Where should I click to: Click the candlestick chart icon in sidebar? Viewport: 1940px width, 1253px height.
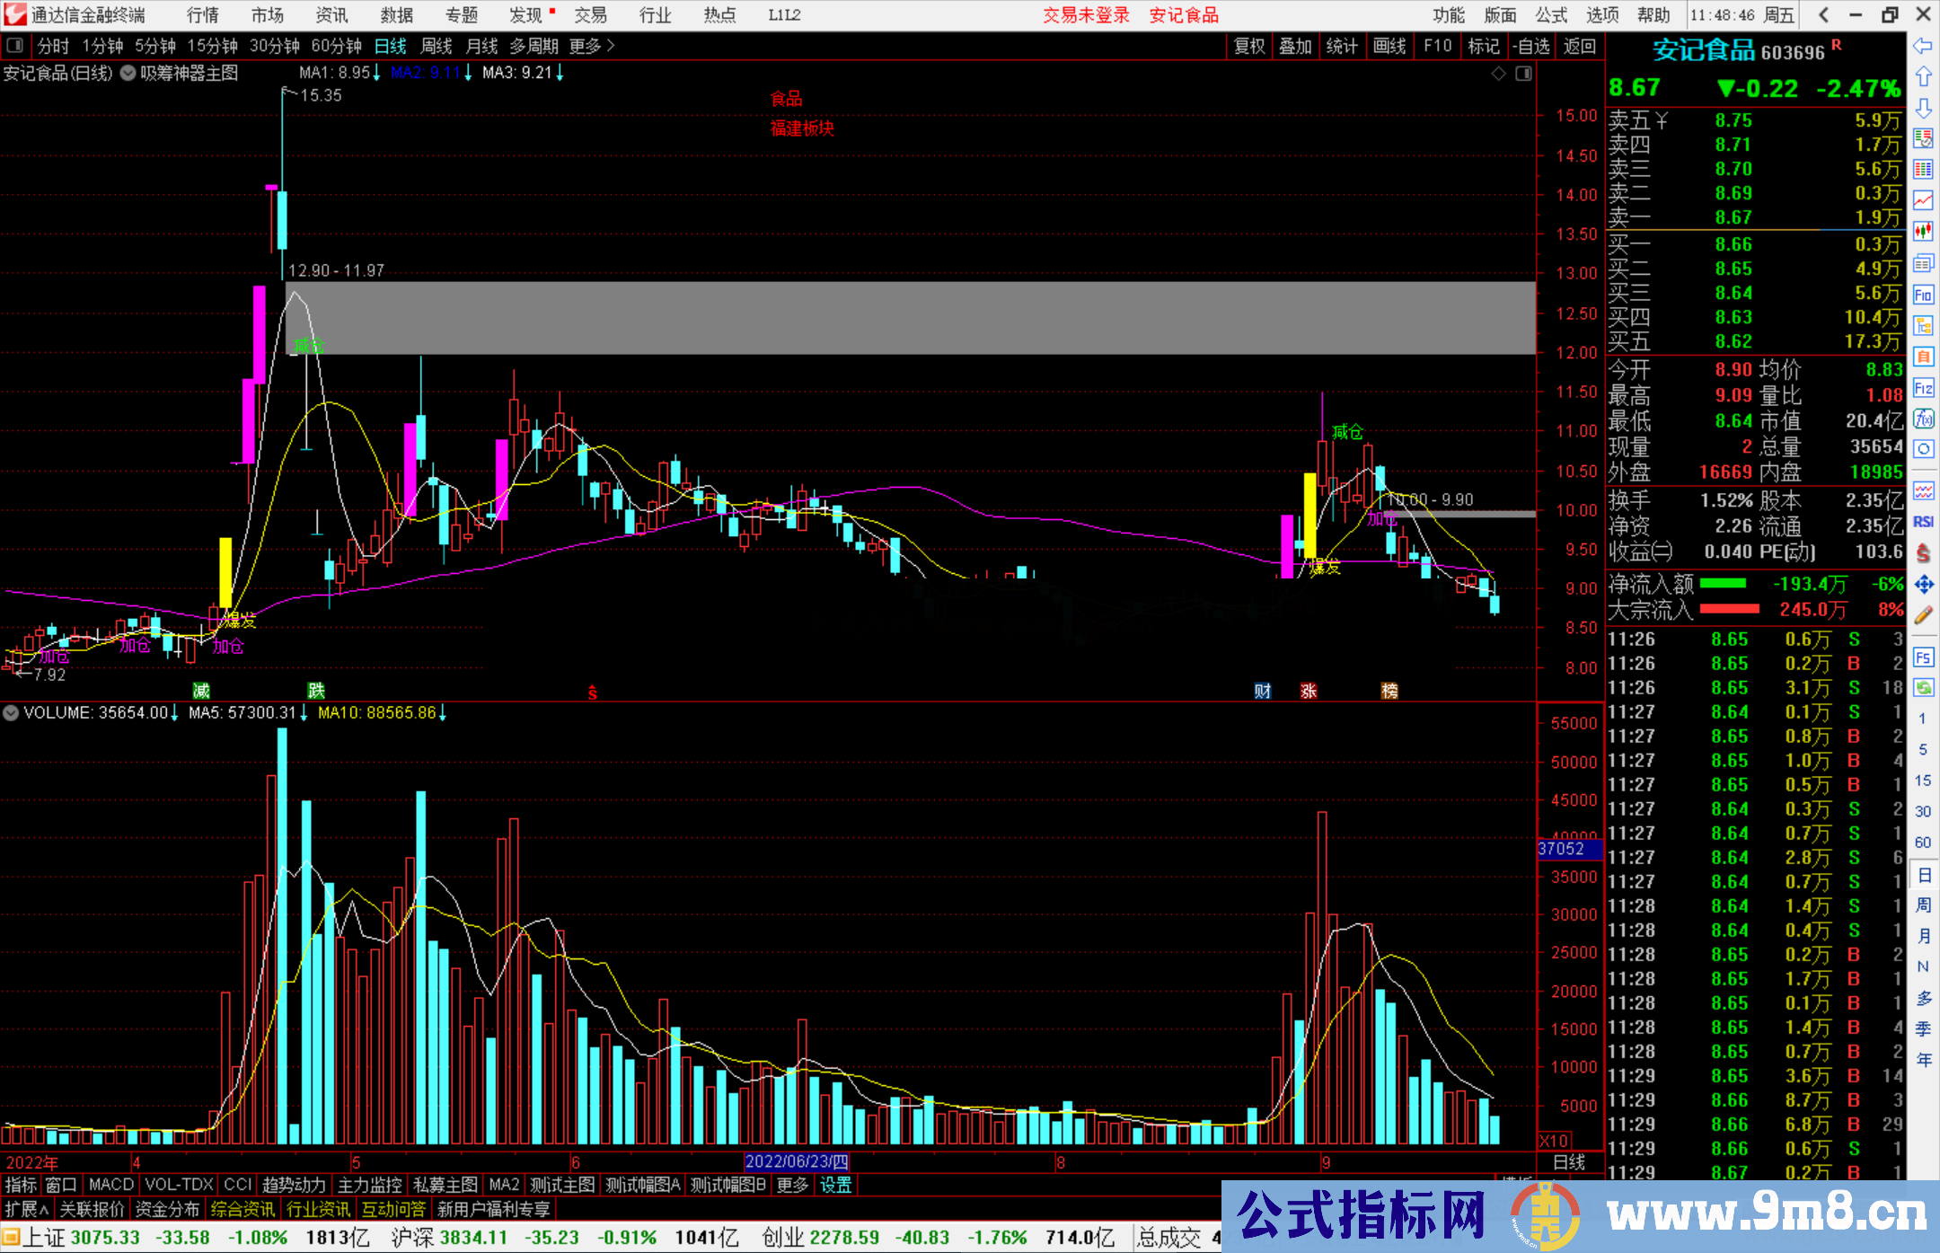click(1923, 232)
